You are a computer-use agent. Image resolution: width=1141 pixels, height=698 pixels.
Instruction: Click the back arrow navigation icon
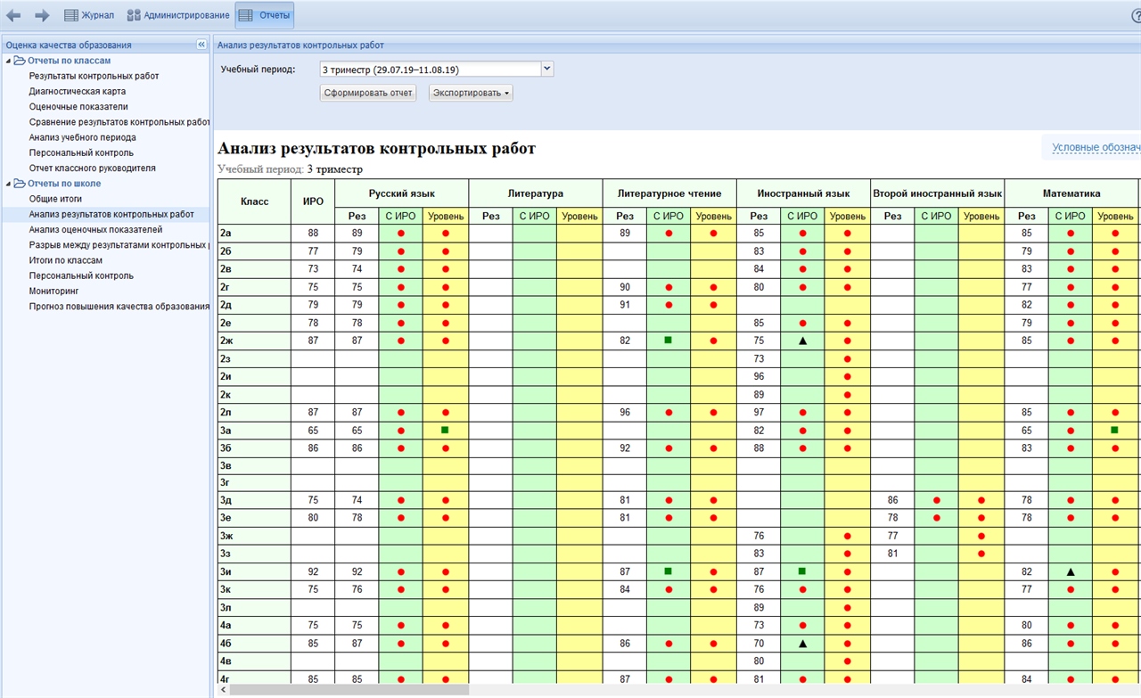pyautogui.click(x=14, y=15)
